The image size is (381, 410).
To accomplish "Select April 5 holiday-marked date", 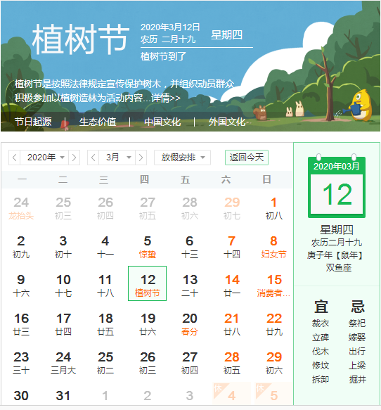I will coord(274,395).
